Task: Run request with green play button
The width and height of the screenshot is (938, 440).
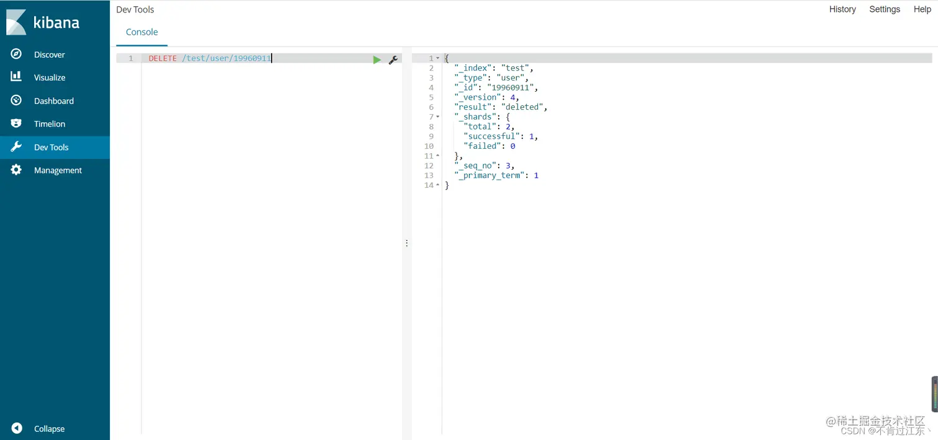Action: 377,60
